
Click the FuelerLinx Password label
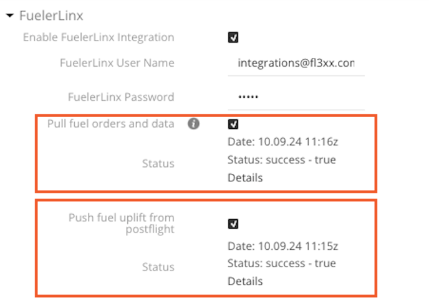coord(121,97)
